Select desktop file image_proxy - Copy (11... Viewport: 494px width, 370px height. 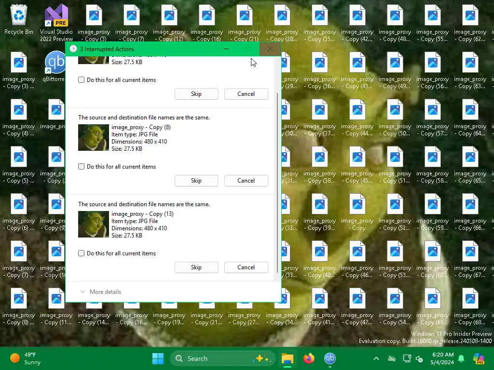pos(56,306)
